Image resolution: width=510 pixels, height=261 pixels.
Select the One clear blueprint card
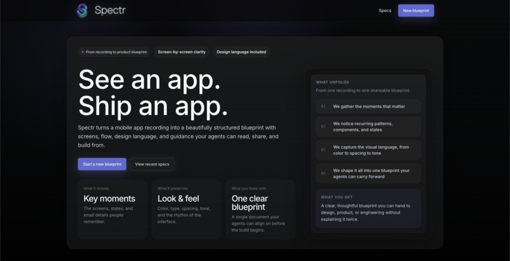pyautogui.click(x=261, y=210)
